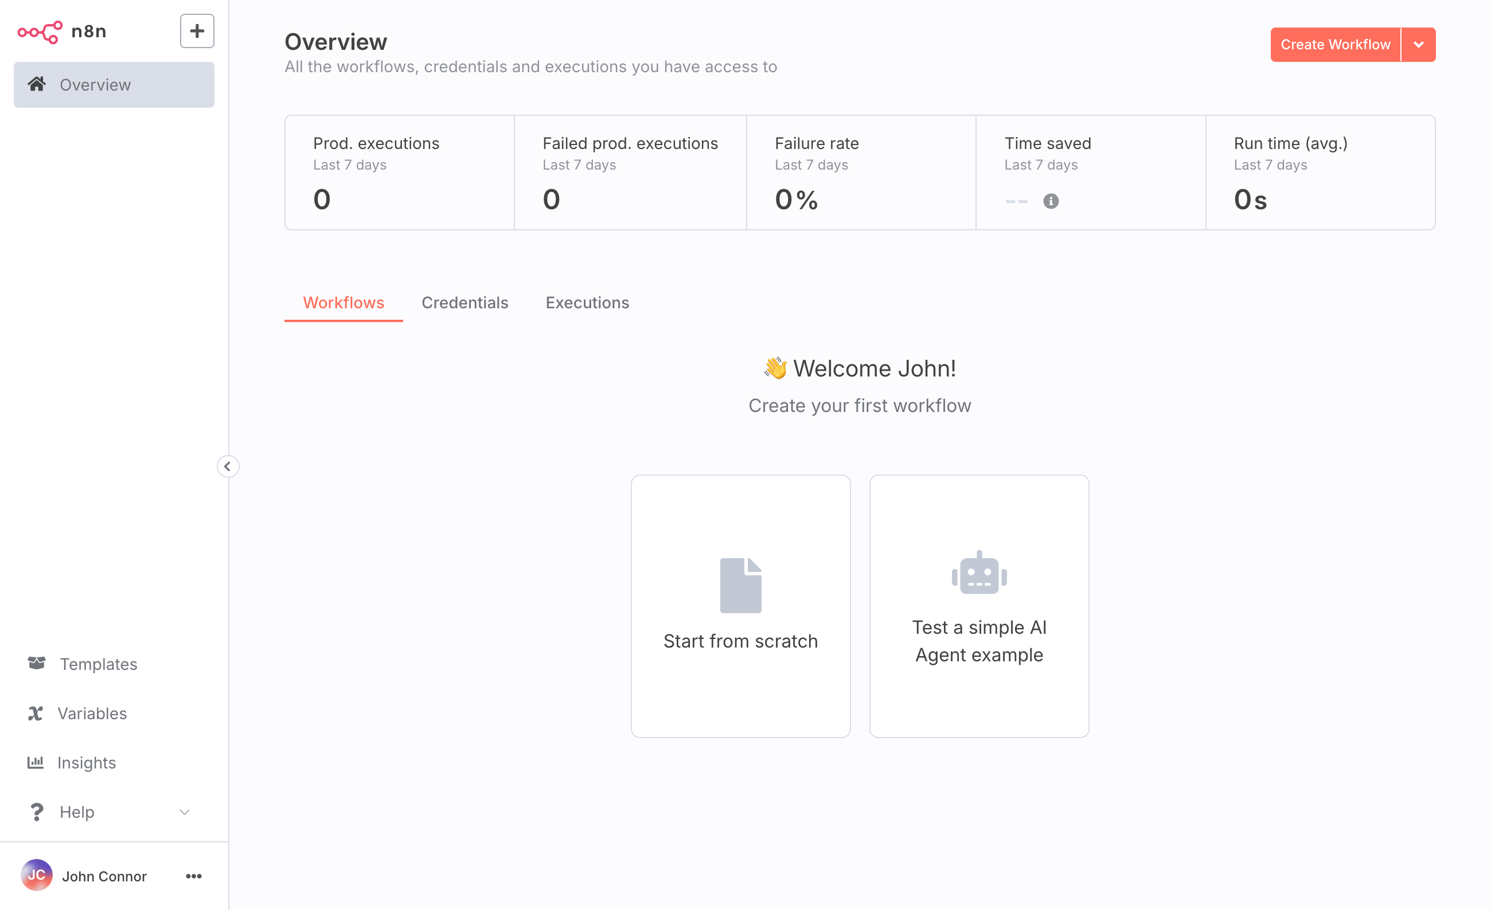1491x910 pixels.
Task: Expand the Help menu chevron
Action: point(185,812)
